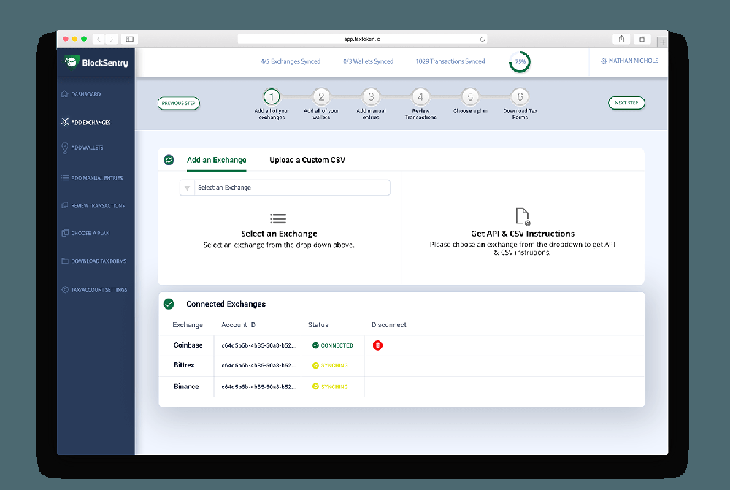This screenshot has width=730, height=490.
Task: Click the Previous Step button
Action: (179, 103)
